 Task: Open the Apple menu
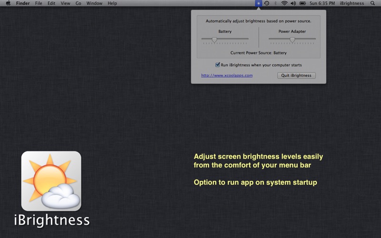tap(8, 3)
